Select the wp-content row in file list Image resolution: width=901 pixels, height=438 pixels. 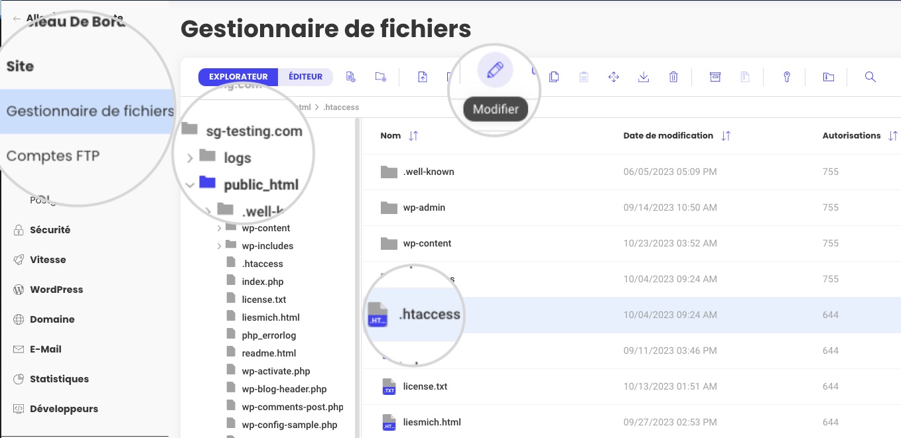[632, 243]
